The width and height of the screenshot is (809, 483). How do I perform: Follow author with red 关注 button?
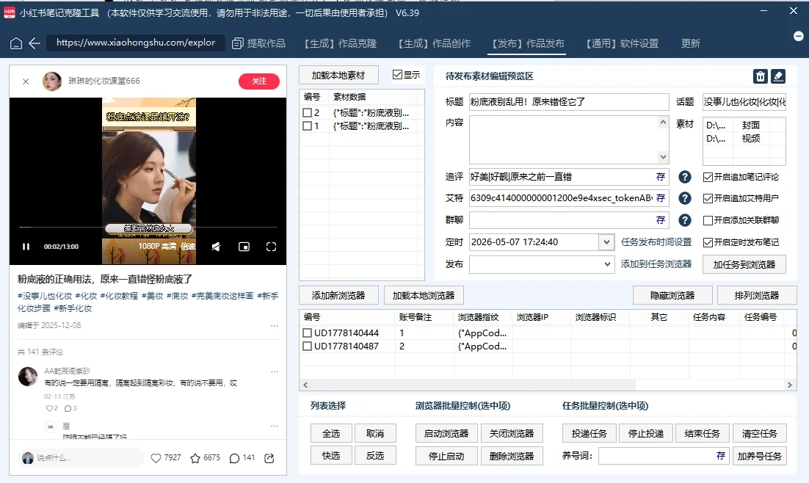click(259, 81)
